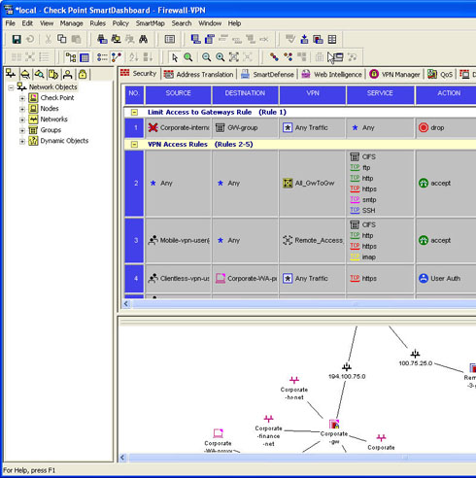Image resolution: width=476 pixels, height=478 pixels.
Task: Click the rule base horizontal scrollbar track
Action: click(x=303, y=304)
